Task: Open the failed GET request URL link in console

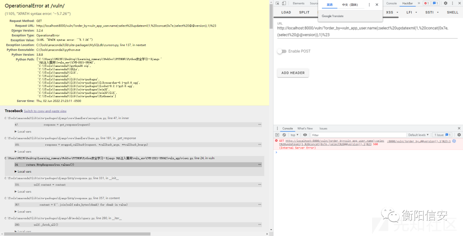Action: point(331,143)
